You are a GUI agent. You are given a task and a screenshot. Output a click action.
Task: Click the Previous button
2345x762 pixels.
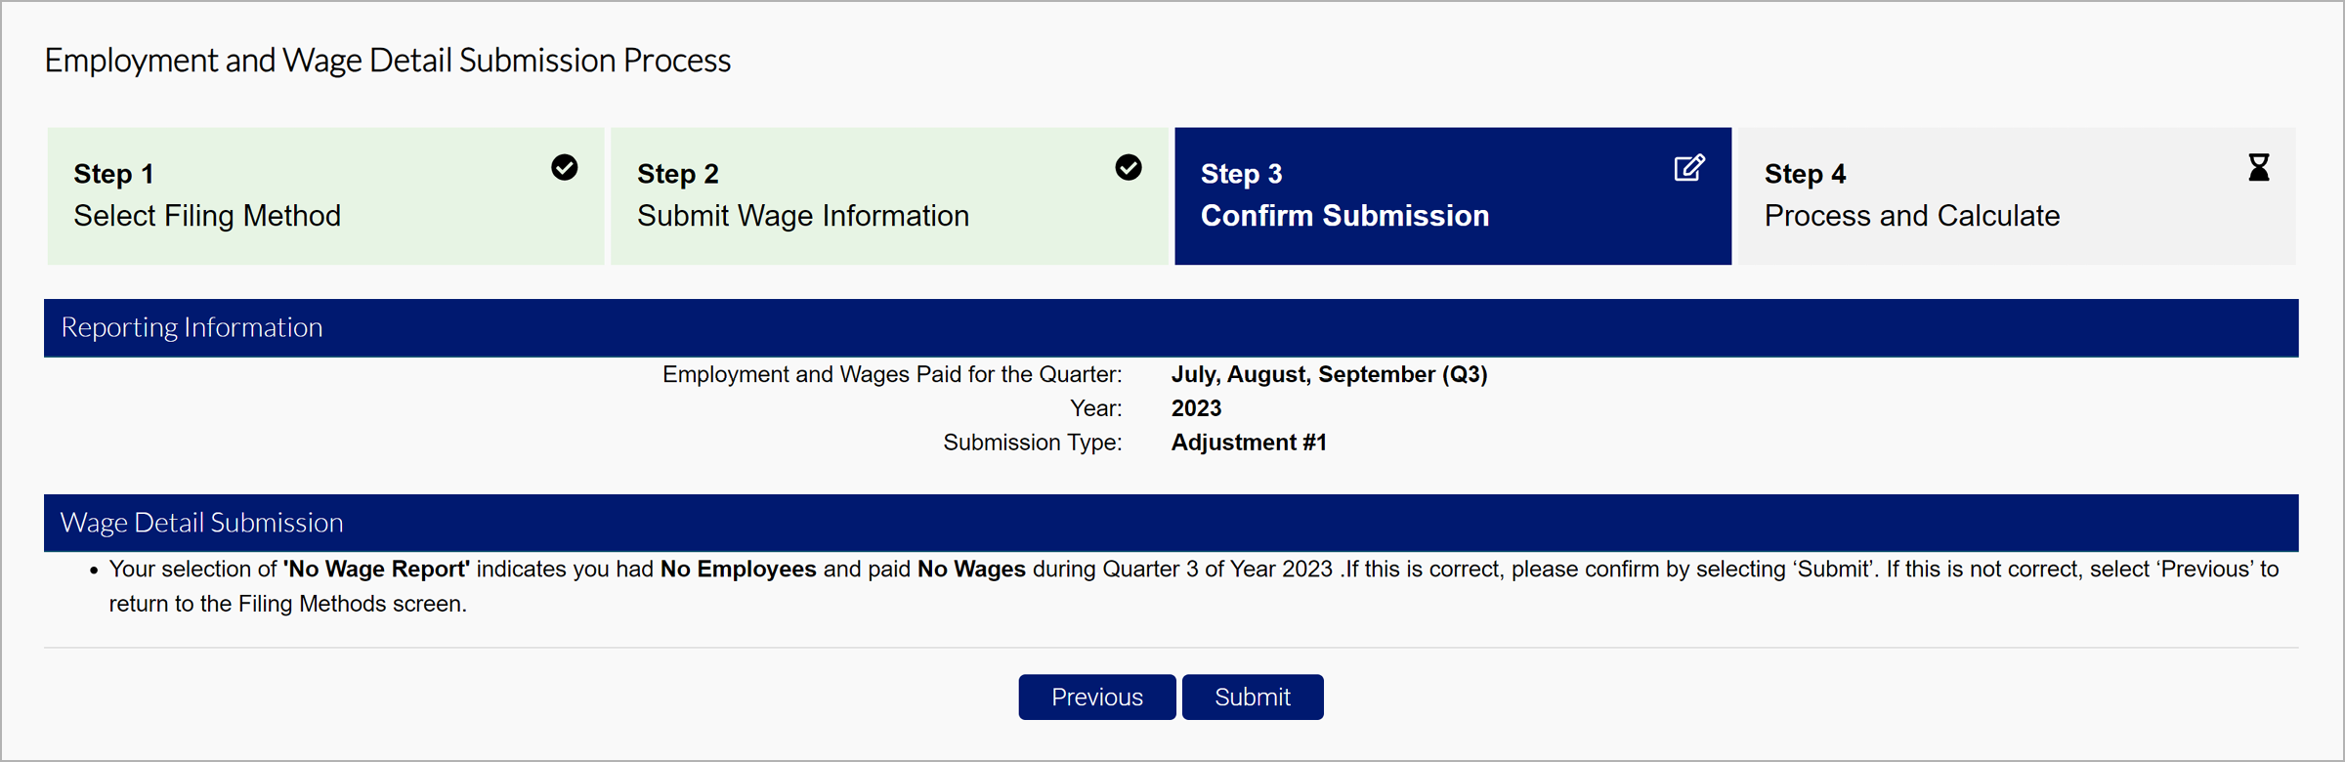click(1096, 698)
